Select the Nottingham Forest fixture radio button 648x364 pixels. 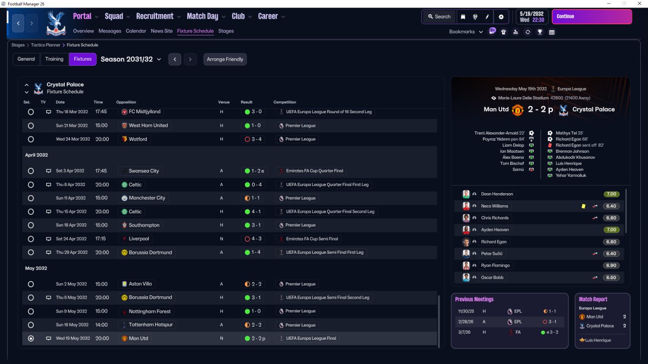point(31,311)
